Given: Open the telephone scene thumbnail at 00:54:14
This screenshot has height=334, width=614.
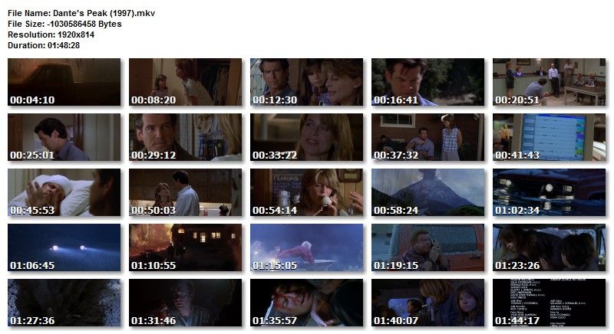Looking at the screenshot, I should pyautogui.click(x=306, y=192).
